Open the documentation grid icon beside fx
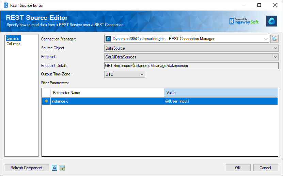Screen dimensions: 283x176 (x=62, y=168)
